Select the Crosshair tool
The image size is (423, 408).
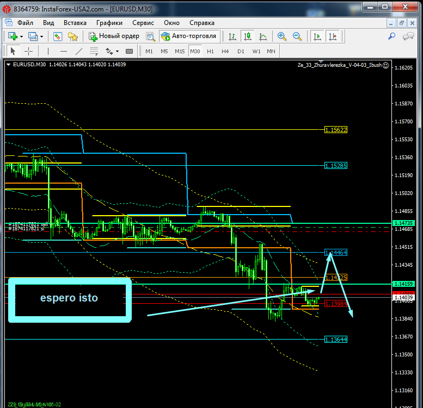(x=28, y=51)
